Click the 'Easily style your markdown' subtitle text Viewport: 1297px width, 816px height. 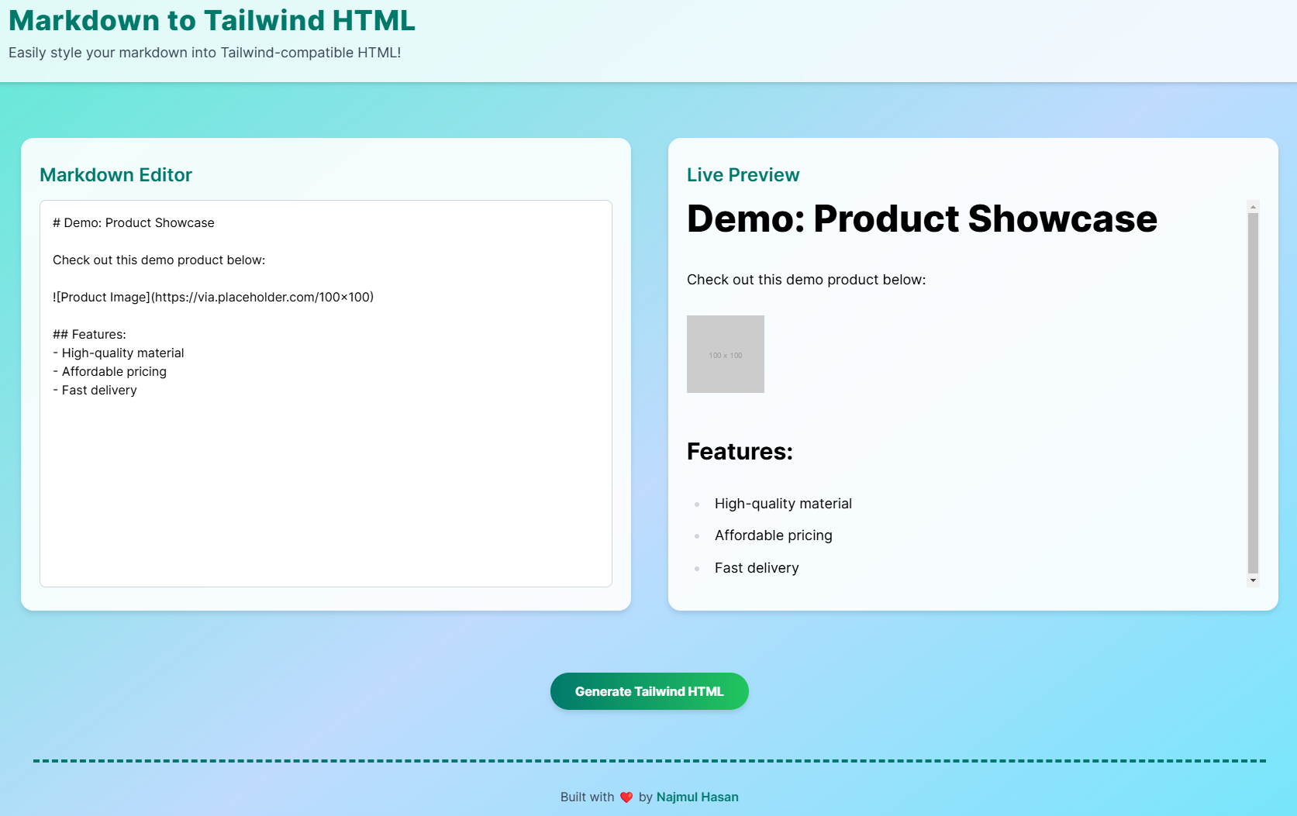tap(205, 53)
